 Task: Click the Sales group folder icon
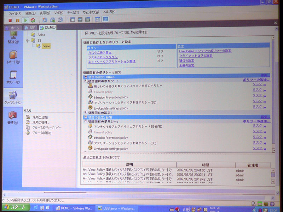[x=33, y=34]
